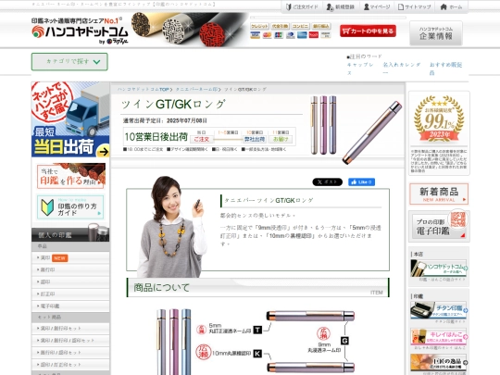Select 認印/訂正印セット in sidebar

[70, 365]
